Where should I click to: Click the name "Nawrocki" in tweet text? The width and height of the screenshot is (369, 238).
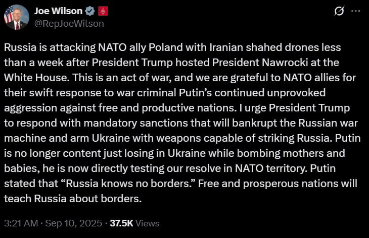point(285,63)
